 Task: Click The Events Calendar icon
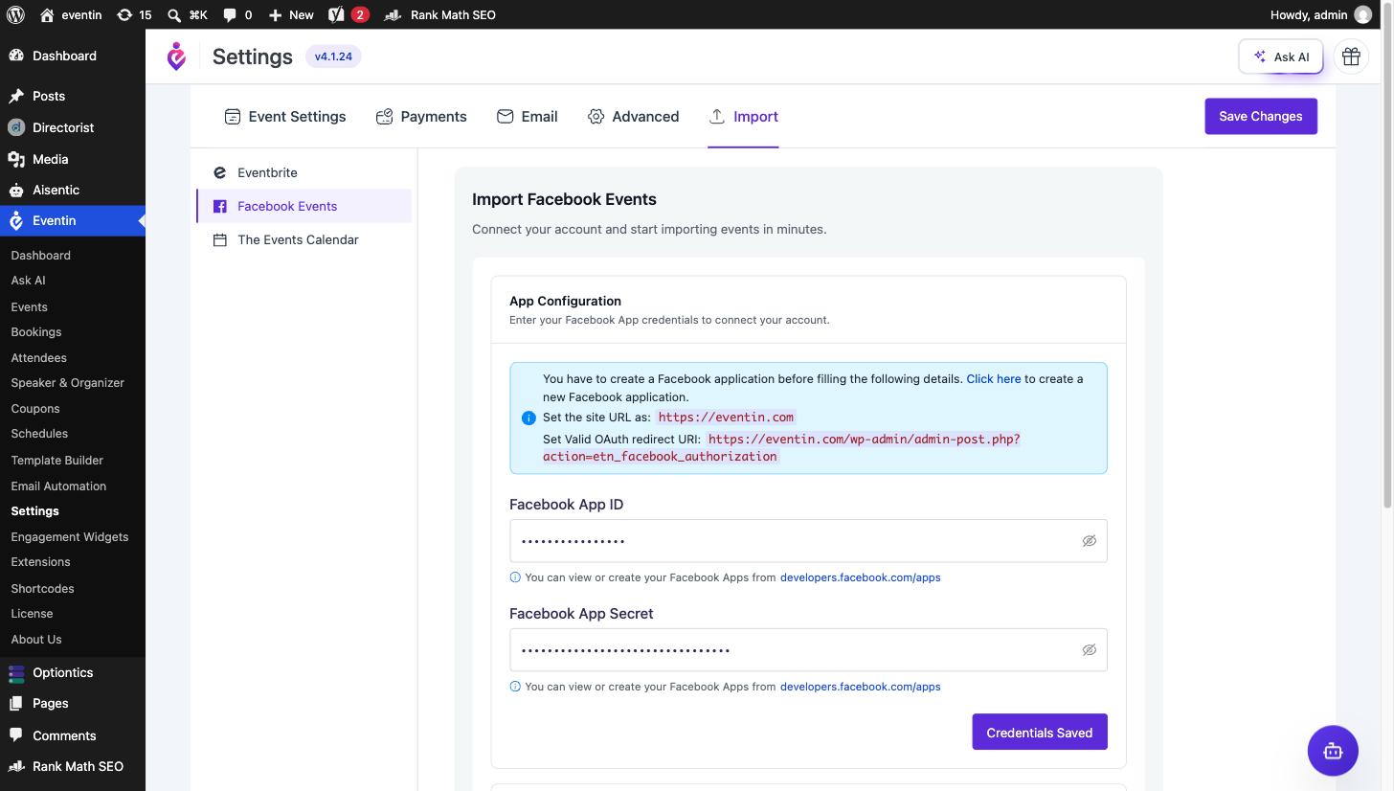tap(219, 239)
